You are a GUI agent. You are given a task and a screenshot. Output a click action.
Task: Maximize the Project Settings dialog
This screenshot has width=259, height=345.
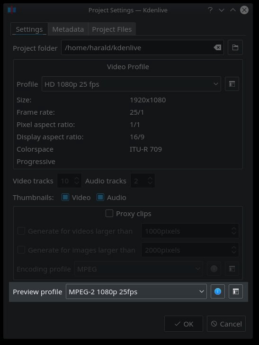233,10
